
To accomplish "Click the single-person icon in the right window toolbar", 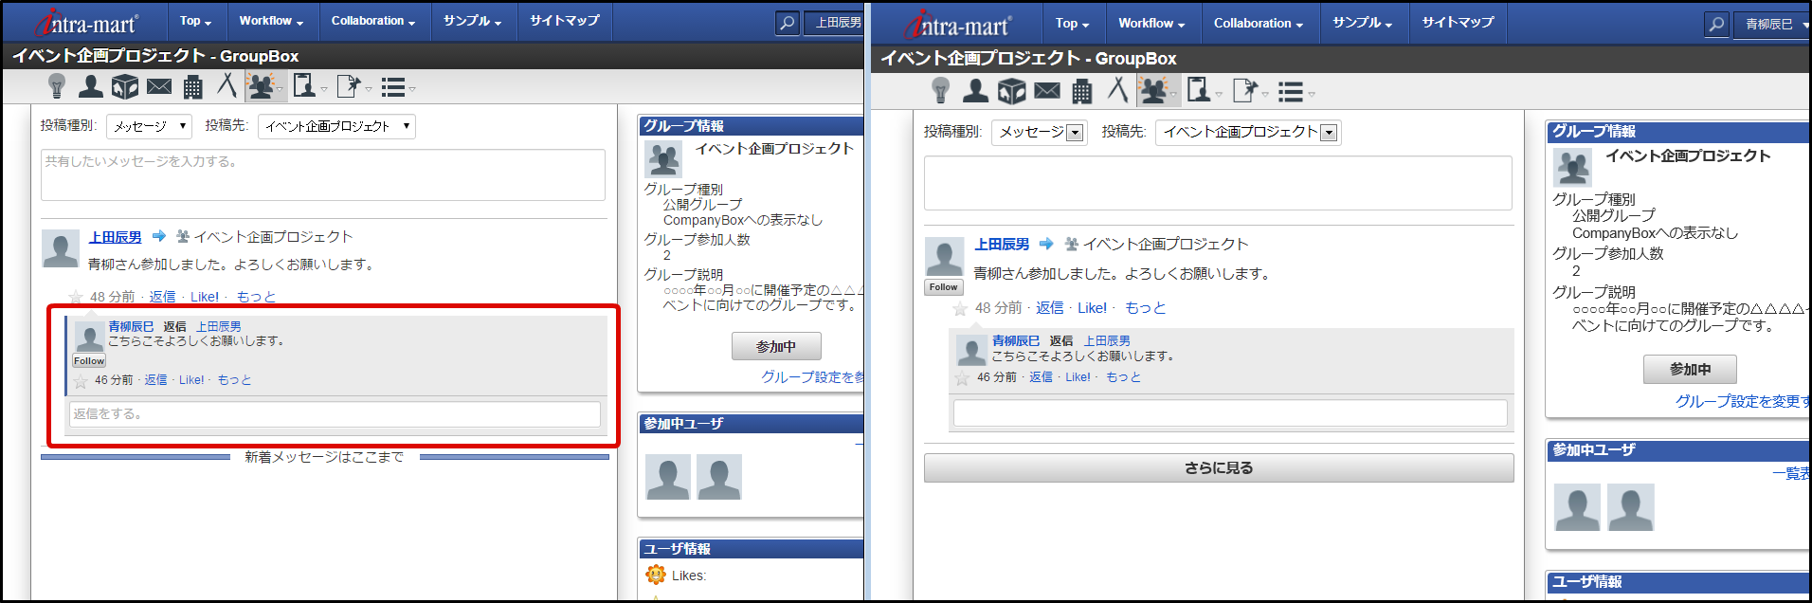I will [975, 91].
